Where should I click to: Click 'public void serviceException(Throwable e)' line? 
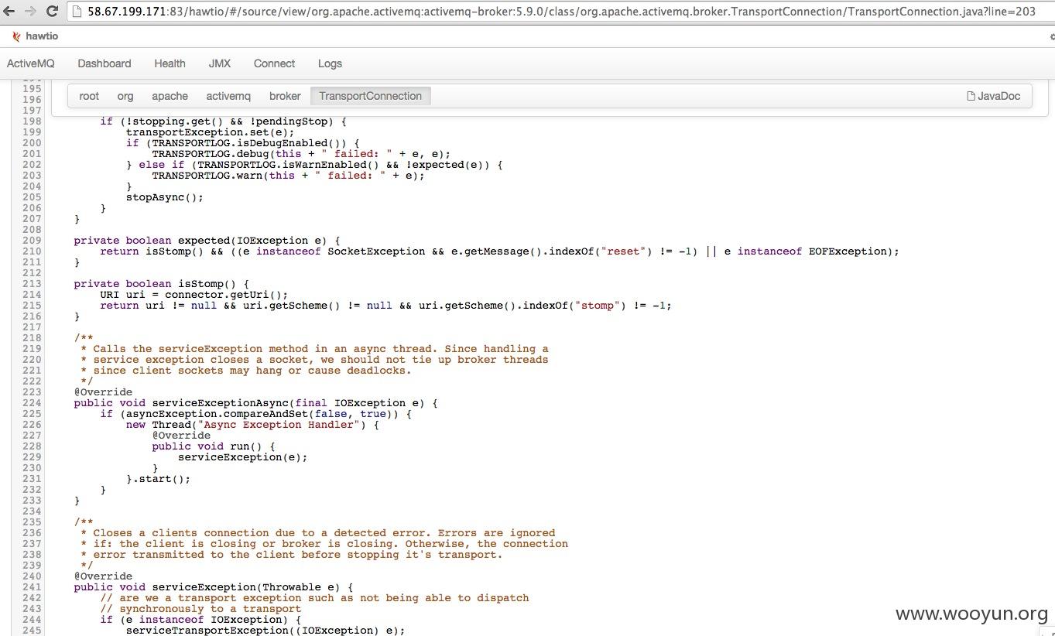point(214,586)
